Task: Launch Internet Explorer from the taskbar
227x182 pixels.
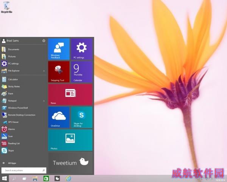Action: pos(68,179)
